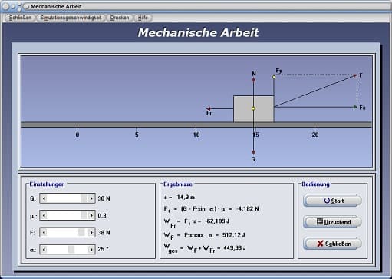Image resolution: width=392 pixels, height=279 pixels.
Task: Increase force F with the right arrow
Action: 91,232
